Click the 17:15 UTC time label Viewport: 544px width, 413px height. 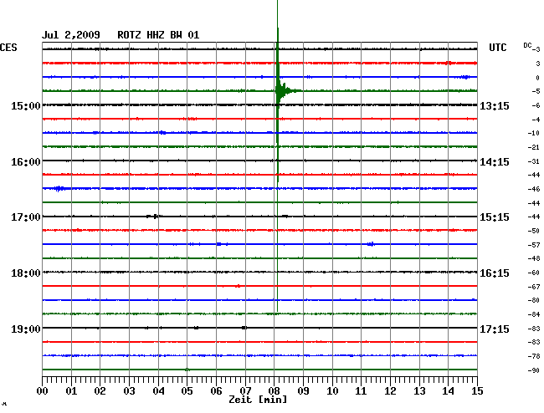pos(495,329)
